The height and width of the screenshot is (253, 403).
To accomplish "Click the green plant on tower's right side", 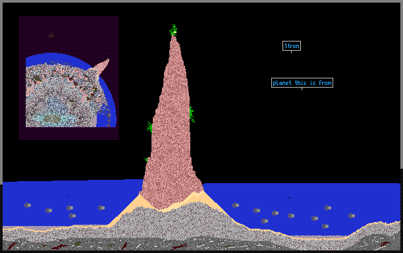I will (192, 114).
